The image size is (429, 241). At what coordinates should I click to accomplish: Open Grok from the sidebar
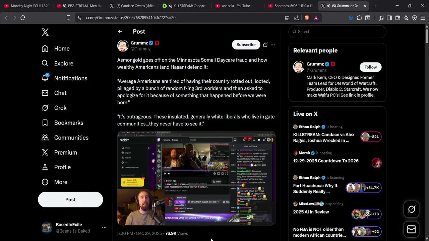(x=54, y=108)
